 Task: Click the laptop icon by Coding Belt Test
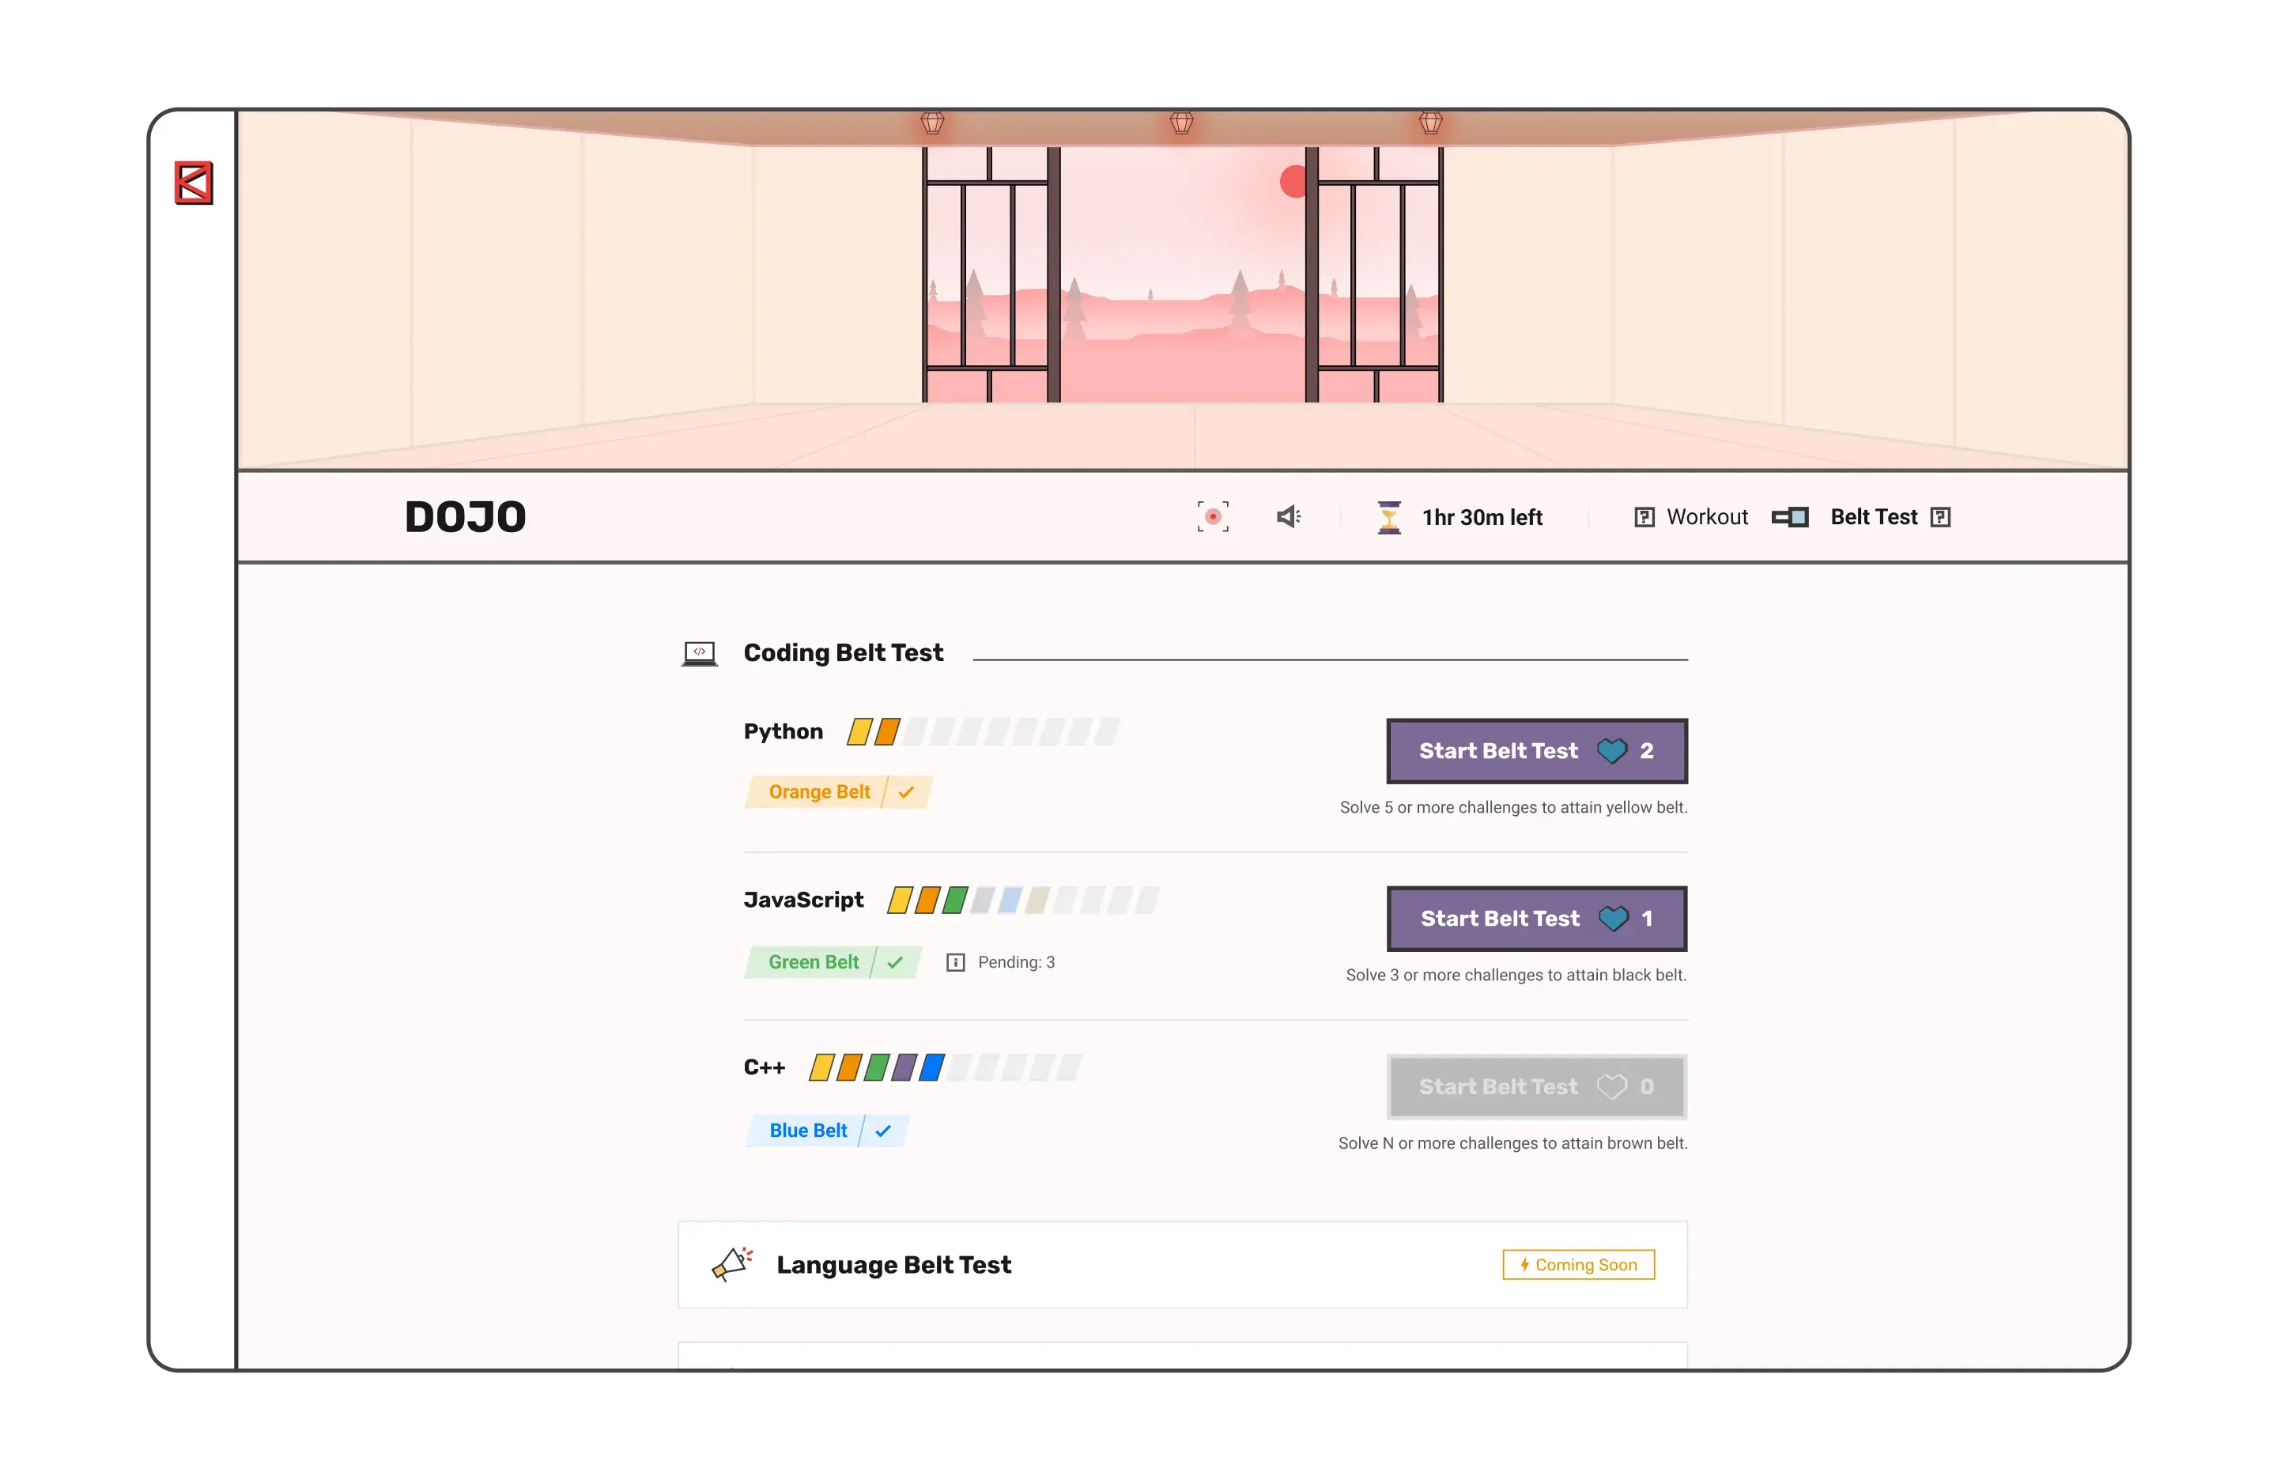click(x=700, y=653)
